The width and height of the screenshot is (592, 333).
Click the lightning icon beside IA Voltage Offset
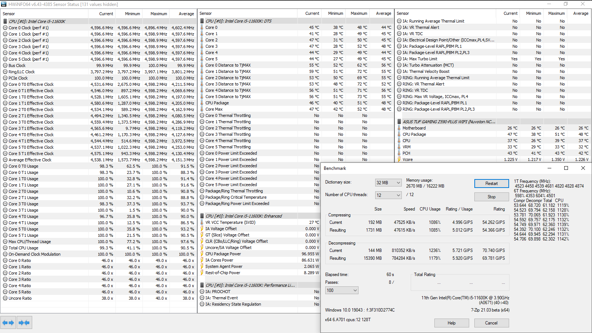click(x=202, y=229)
